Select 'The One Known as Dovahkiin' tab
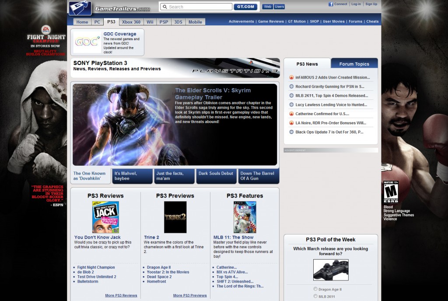This screenshot has width=448, height=301. point(90,176)
